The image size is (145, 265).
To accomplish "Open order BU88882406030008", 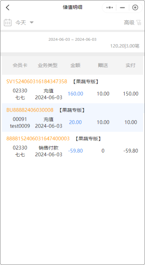I will tap(30, 110).
